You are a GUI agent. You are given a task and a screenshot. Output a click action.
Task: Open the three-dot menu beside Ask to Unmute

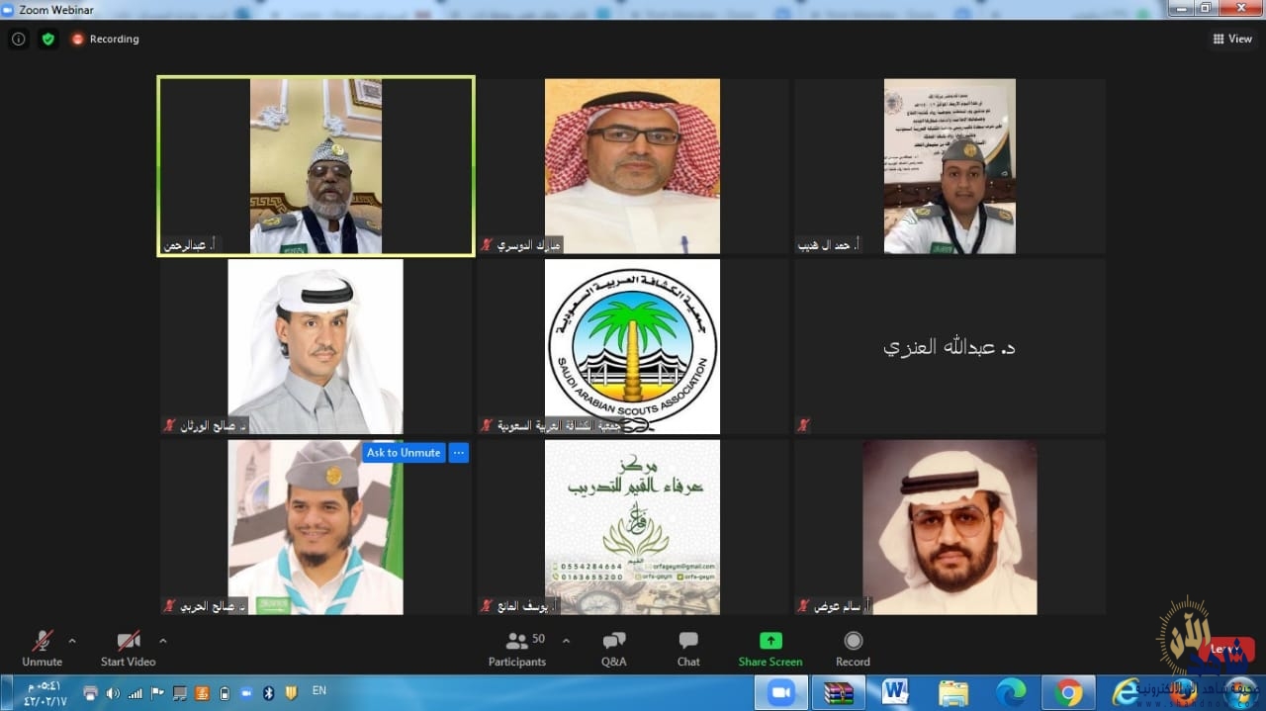(x=458, y=453)
